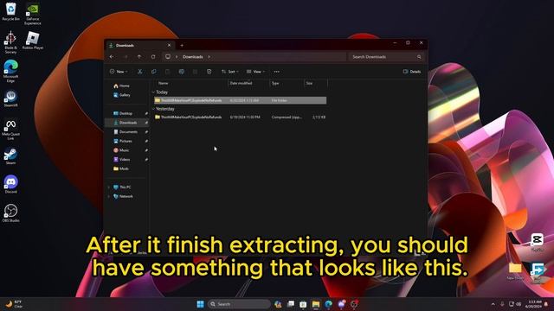
Task: Navigate up one folder with up arrow
Action: pyautogui.click(x=139, y=57)
